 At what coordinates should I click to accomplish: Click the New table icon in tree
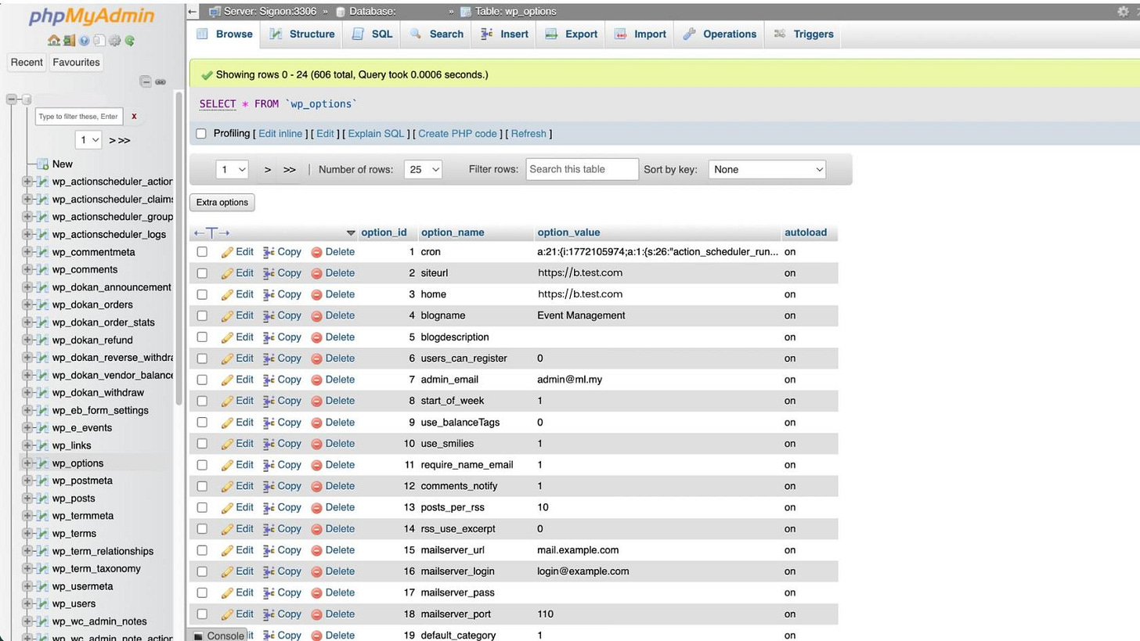point(42,164)
